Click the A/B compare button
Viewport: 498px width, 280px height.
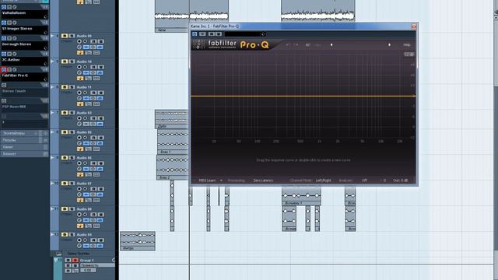tap(308, 45)
